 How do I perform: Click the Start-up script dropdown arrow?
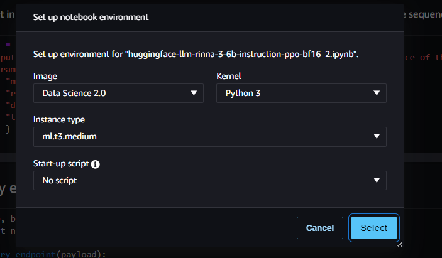click(x=377, y=180)
